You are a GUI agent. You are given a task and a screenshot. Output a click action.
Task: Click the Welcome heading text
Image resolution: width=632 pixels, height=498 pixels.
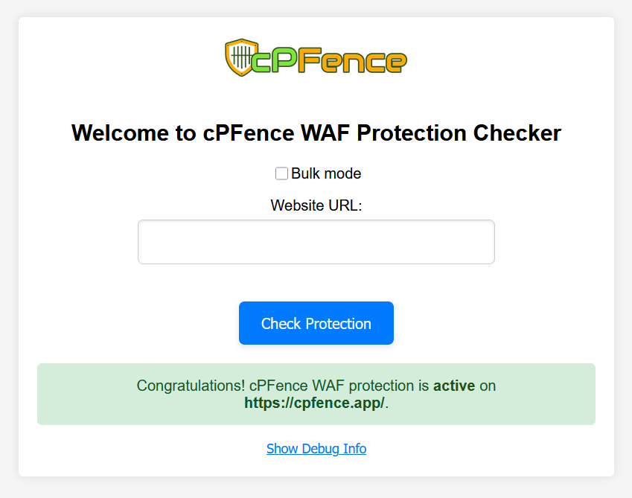point(316,133)
